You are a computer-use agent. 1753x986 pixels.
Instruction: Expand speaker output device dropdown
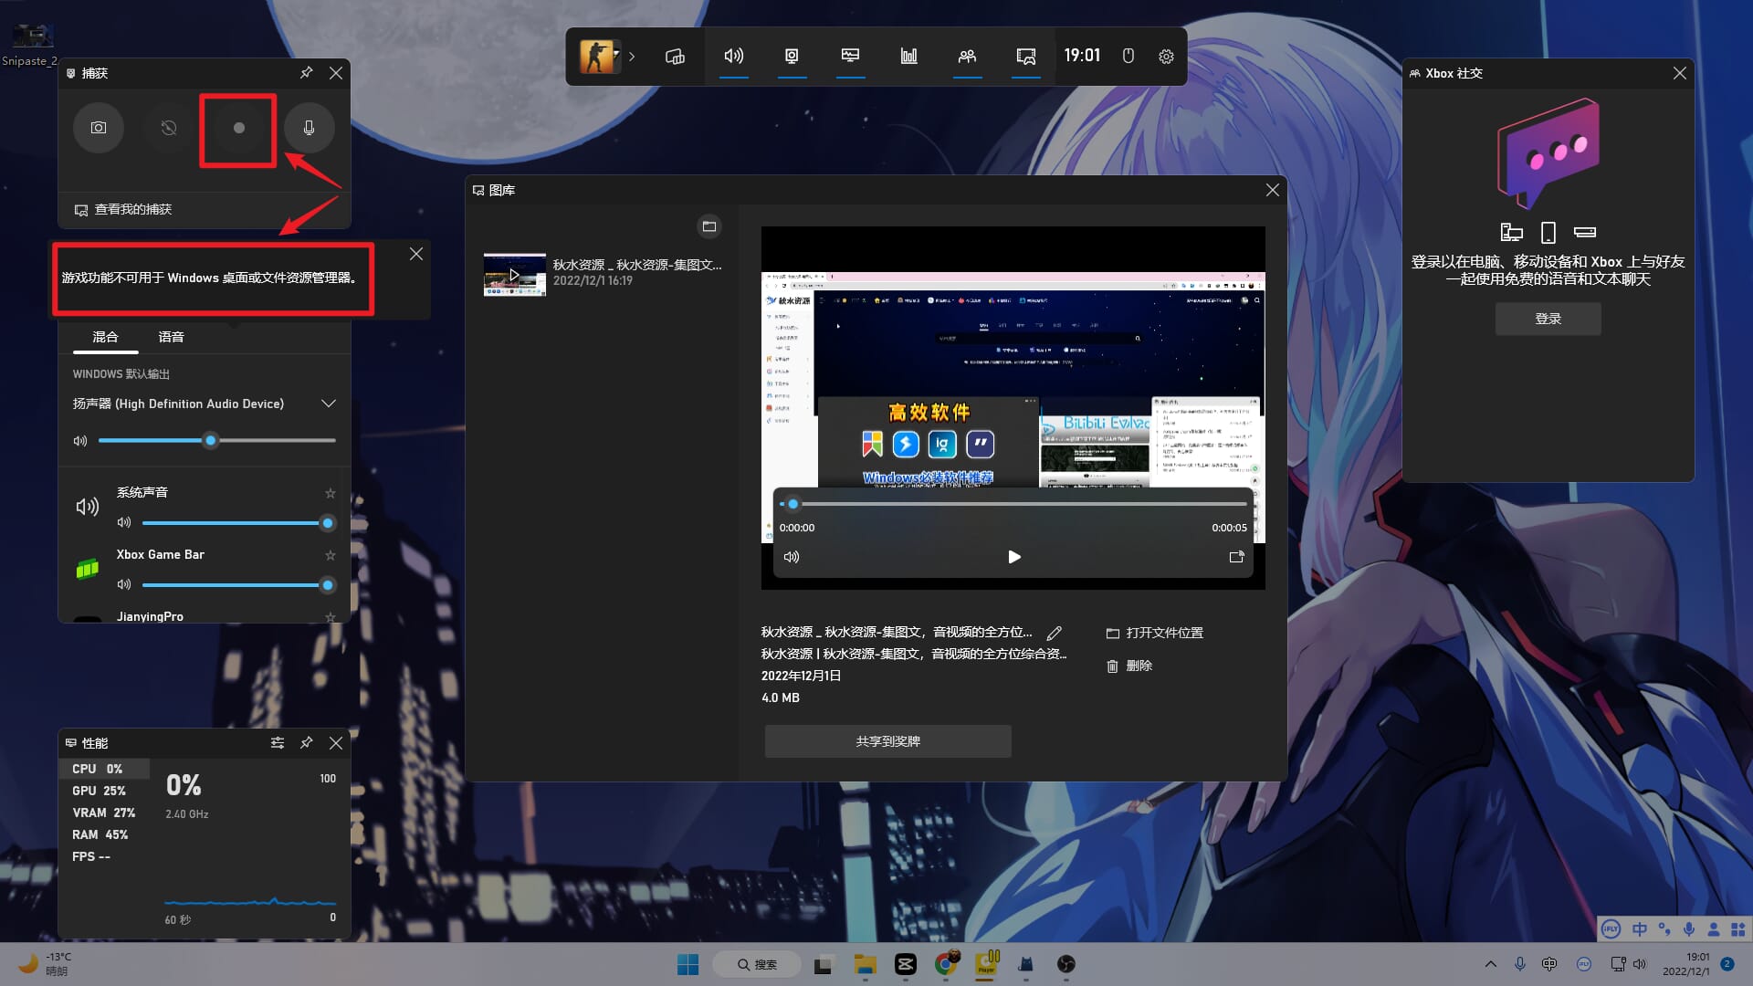coord(329,404)
